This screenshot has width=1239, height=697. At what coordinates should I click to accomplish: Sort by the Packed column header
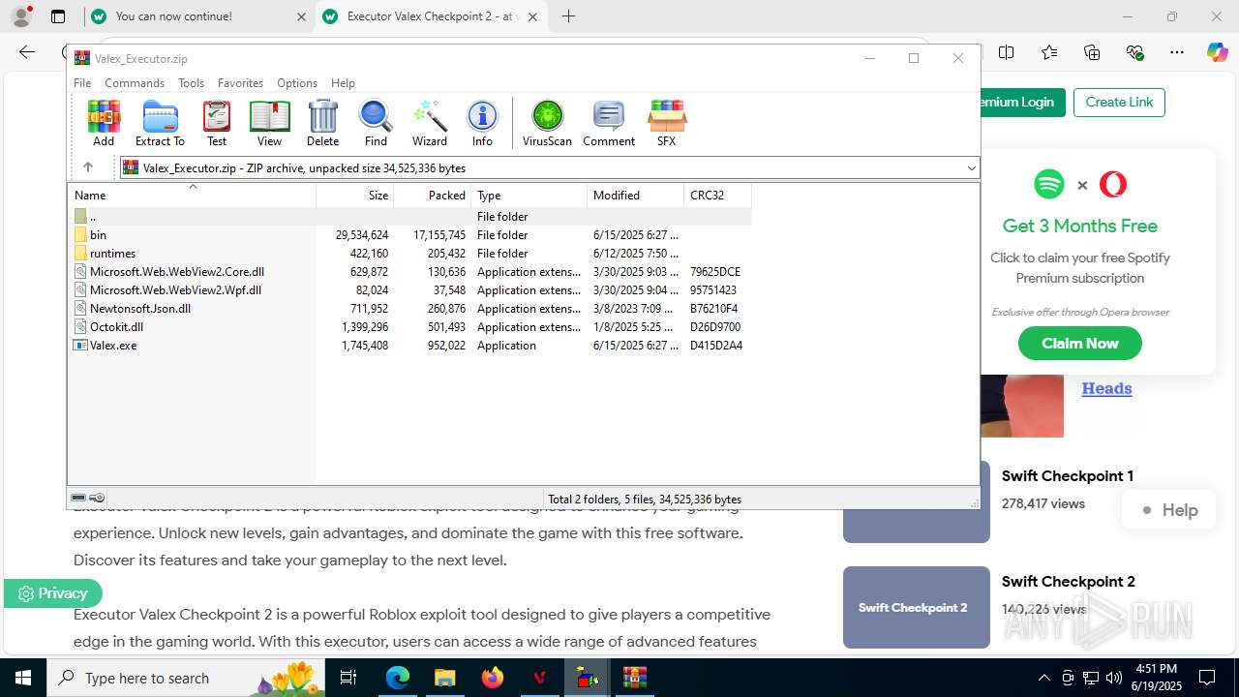pyautogui.click(x=432, y=196)
